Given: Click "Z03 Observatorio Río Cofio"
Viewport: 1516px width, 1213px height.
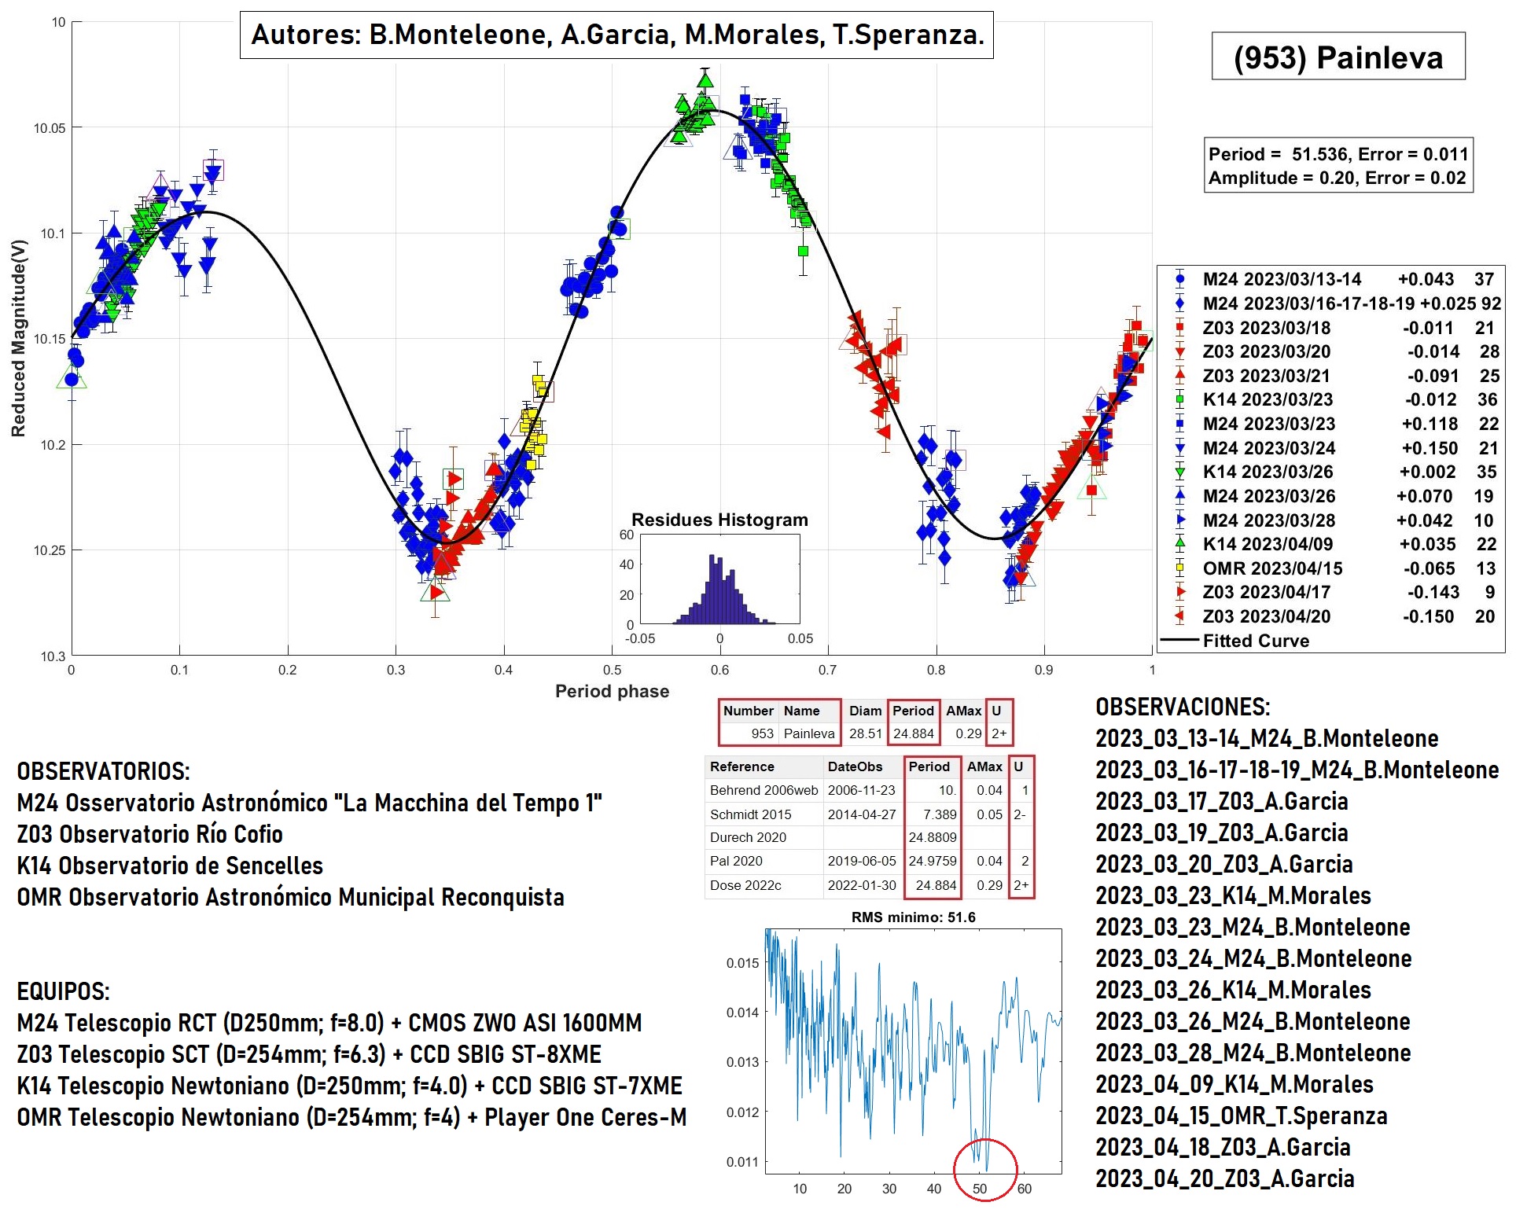Looking at the screenshot, I should point(149,834).
